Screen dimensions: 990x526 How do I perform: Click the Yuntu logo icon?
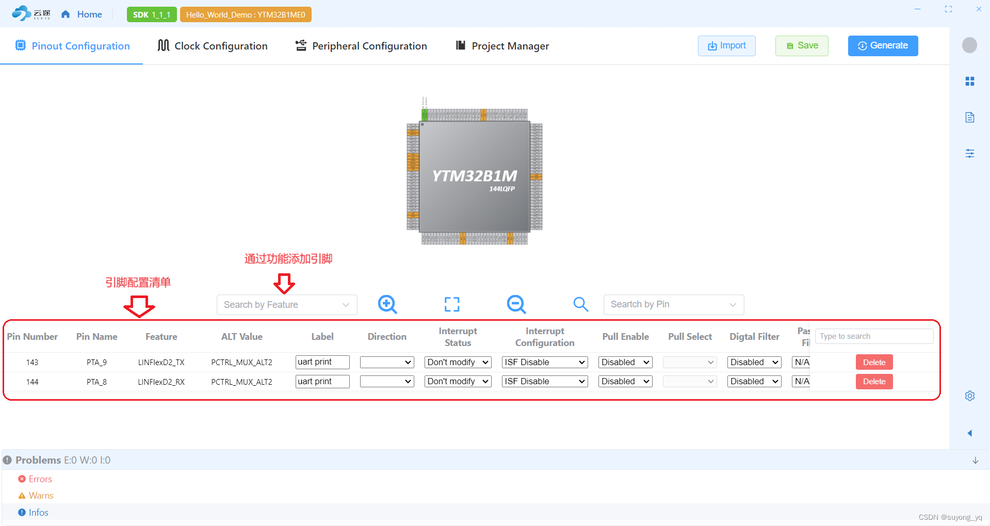[31, 14]
